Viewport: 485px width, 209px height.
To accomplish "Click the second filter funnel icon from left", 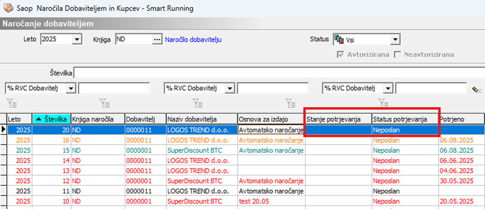I will pyautogui.click(x=104, y=104).
